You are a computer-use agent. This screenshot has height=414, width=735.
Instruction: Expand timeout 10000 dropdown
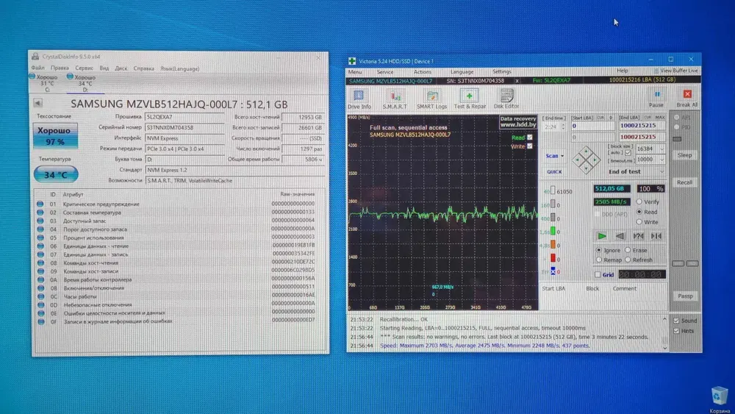pos(662,160)
